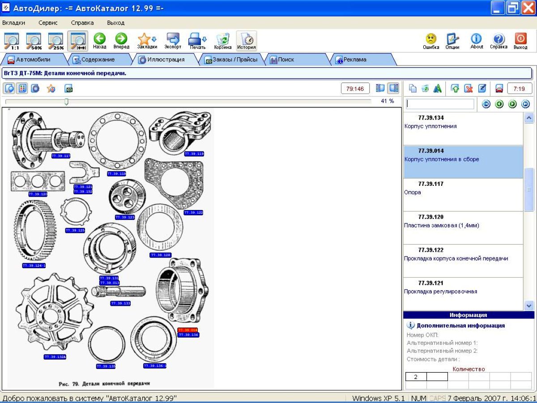Toggle the right-side list layout view

393,88
